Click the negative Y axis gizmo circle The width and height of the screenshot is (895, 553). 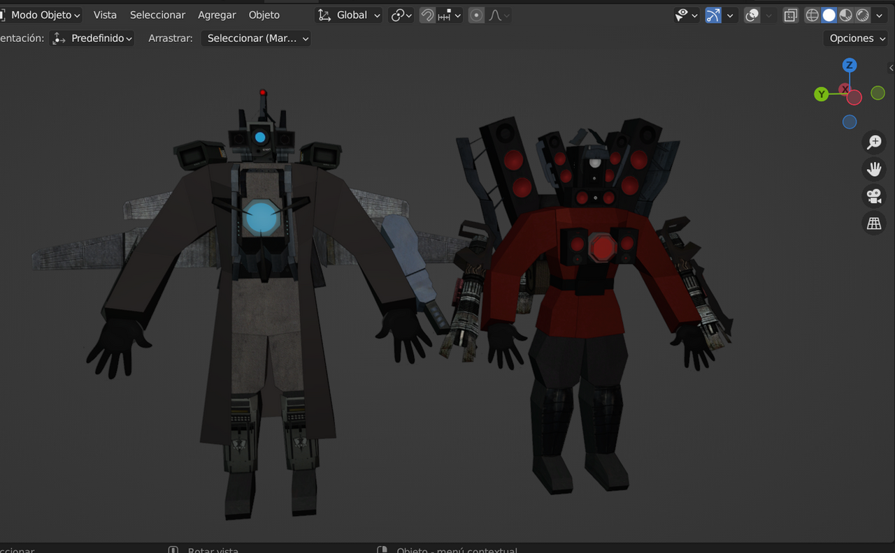pyautogui.click(x=878, y=93)
